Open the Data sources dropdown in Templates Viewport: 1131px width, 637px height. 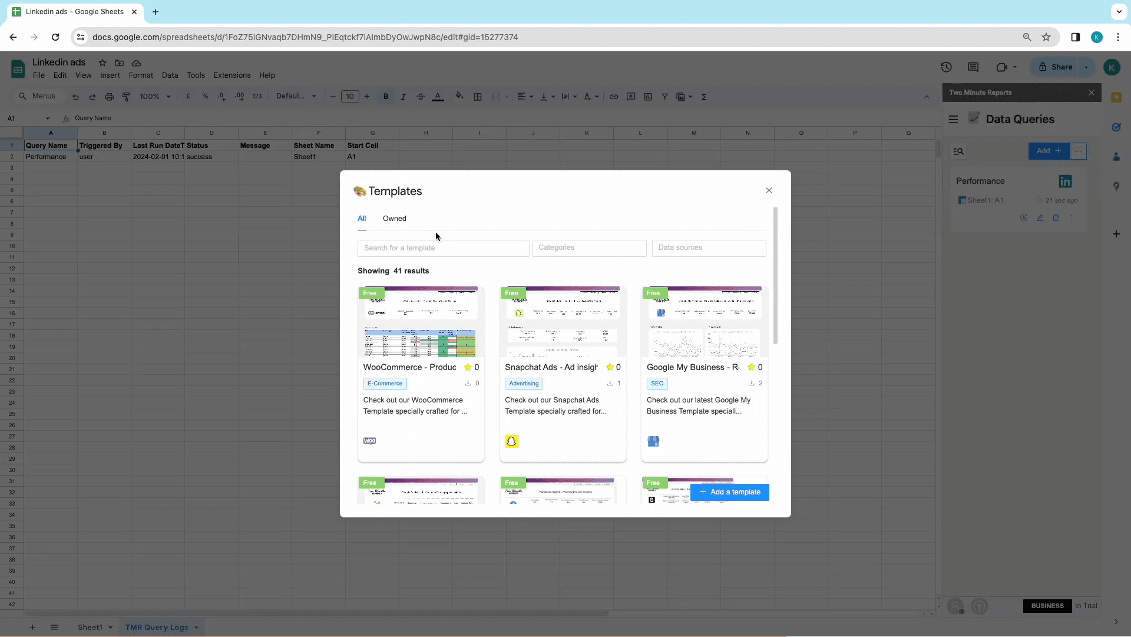(x=709, y=247)
